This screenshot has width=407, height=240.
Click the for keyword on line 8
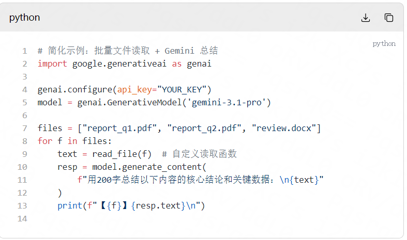coord(44,141)
